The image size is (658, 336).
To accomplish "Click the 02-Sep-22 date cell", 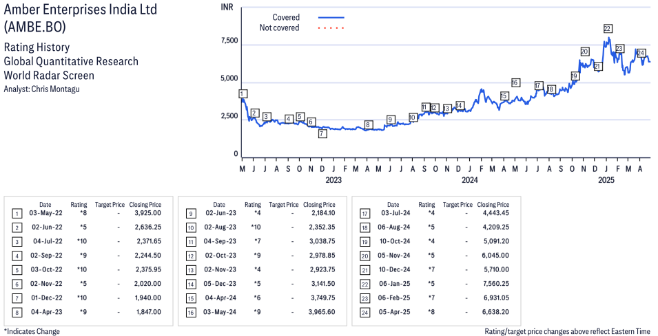I will 47,256.
